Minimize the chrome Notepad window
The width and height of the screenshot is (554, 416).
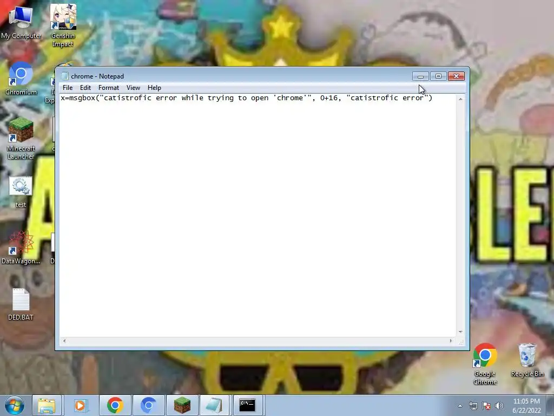coord(420,76)
